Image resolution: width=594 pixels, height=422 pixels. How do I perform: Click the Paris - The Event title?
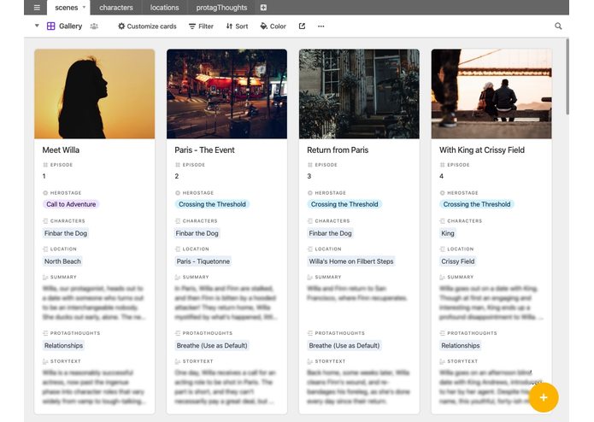(x=204, y=149)
